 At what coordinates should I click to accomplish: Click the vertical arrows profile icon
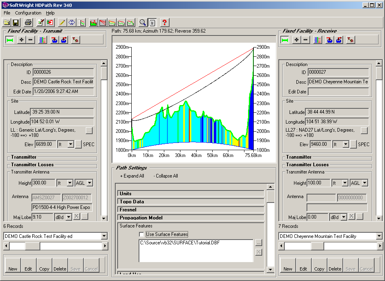[81, 23]
